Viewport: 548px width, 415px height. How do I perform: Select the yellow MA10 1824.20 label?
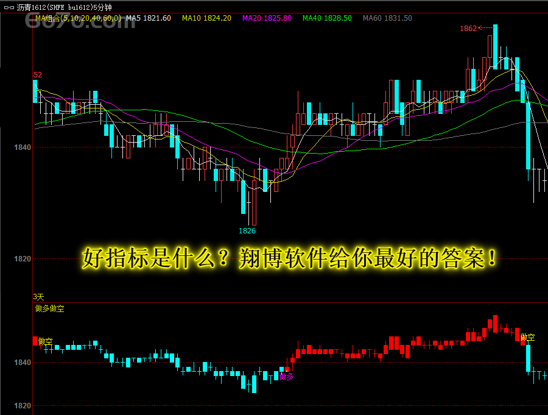click(206, 18)
